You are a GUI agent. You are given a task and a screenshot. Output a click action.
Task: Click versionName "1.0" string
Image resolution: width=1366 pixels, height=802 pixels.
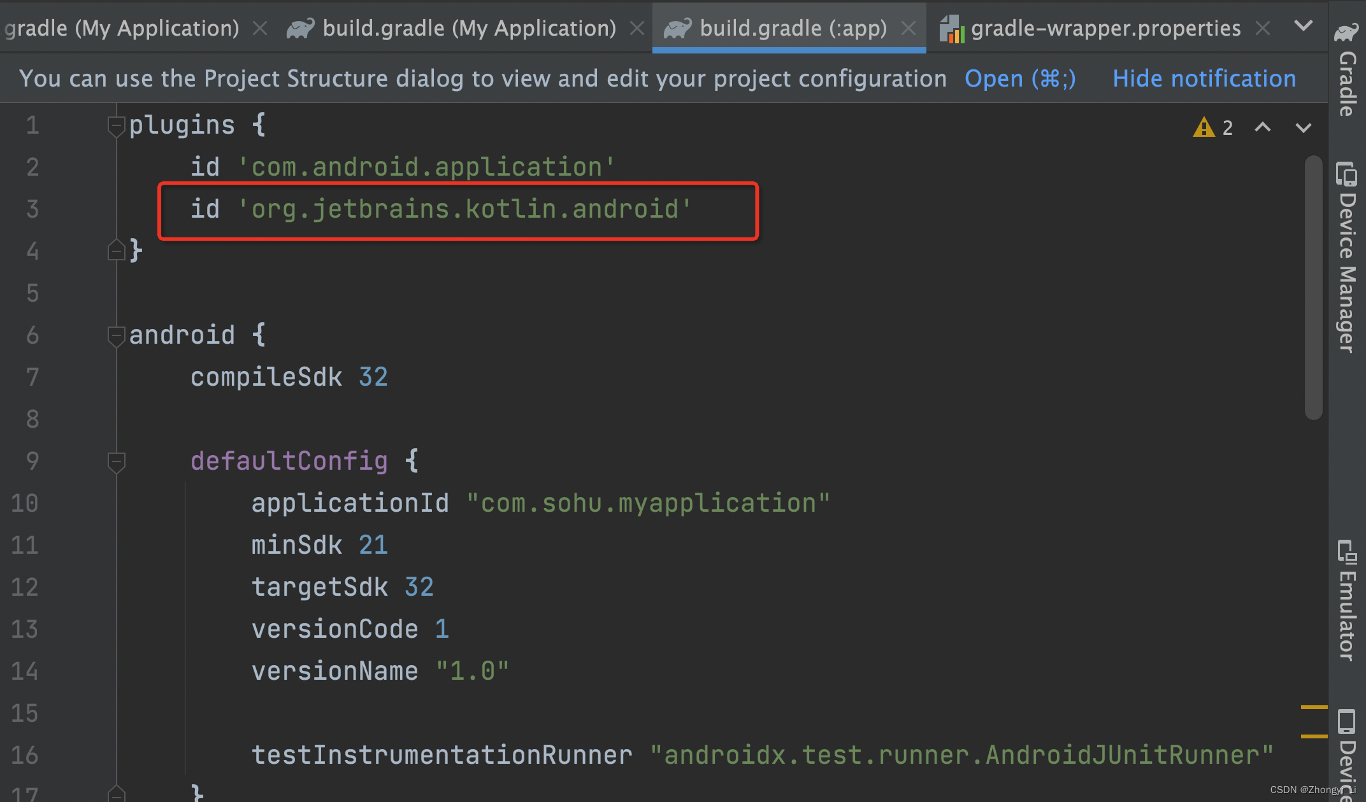tap(473, 671)
